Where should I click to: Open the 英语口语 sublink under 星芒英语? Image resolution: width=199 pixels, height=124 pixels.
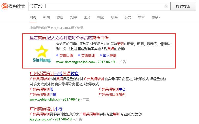(x=66, y=56)
